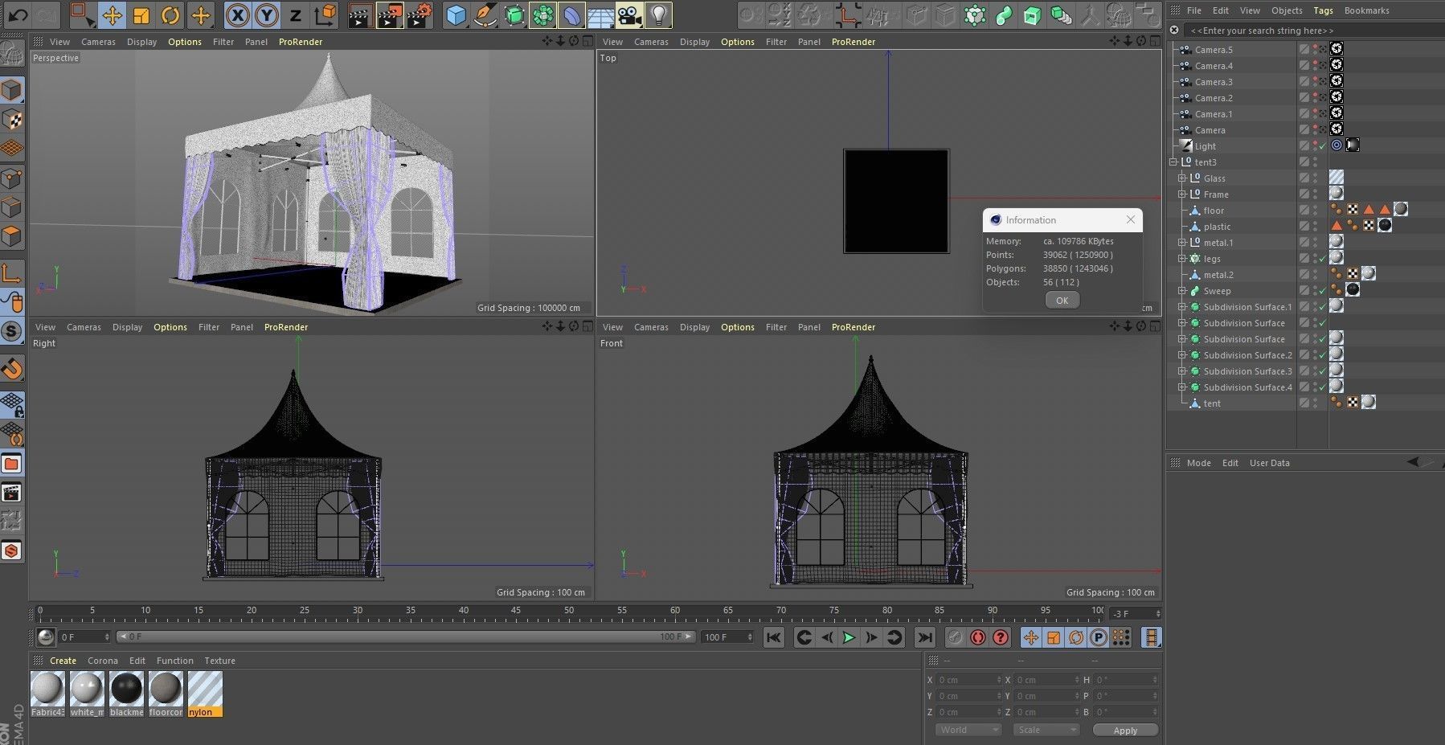Click the Play Forwards button
1445x745 pixels.
pyautogui.click(x=849, y=637)
